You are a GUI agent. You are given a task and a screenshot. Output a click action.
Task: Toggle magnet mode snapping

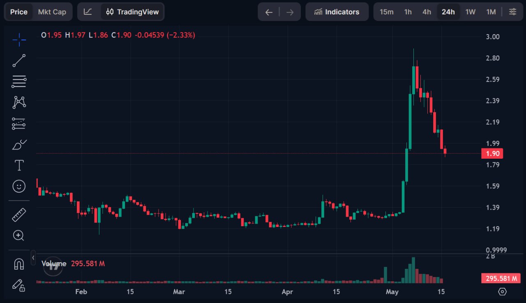coord(19,264)
